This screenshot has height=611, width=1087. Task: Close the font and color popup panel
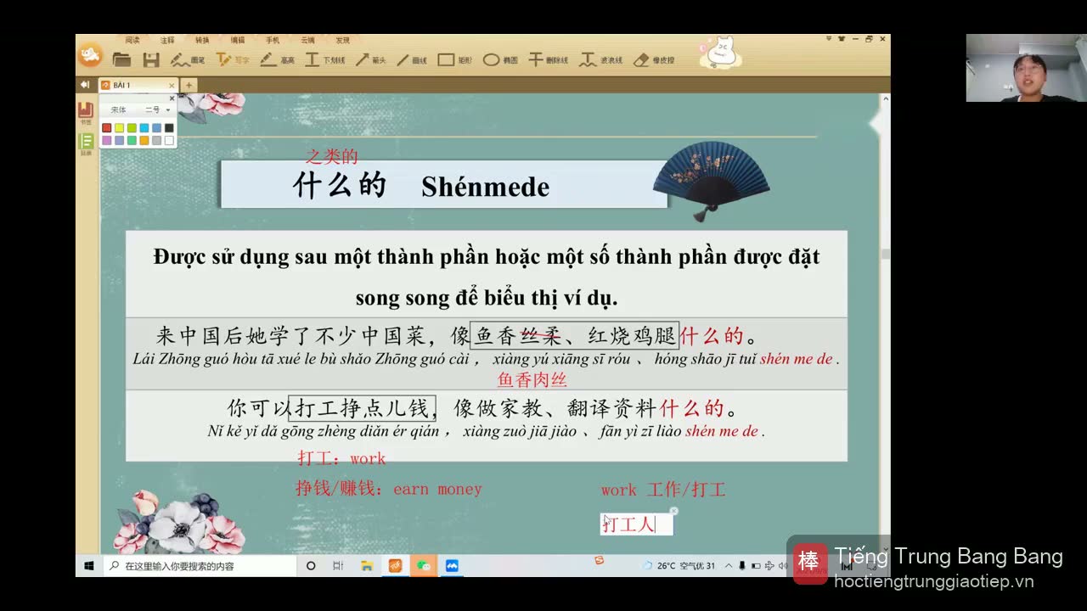(172, 98)
